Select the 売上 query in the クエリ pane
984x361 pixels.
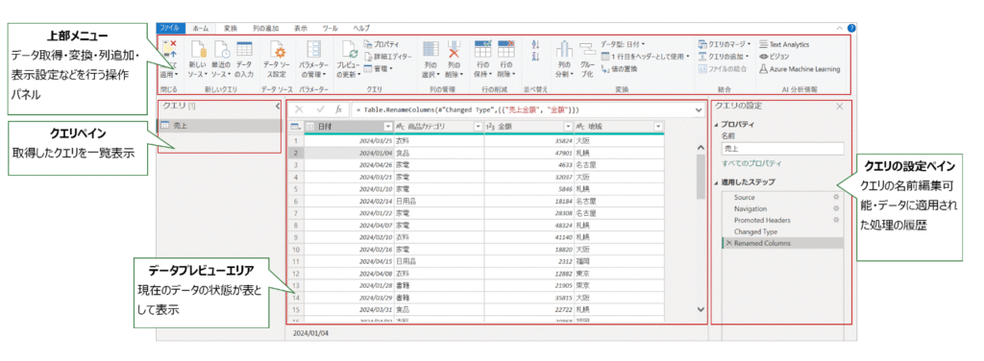pyautogui.click(x=220, y=126)
